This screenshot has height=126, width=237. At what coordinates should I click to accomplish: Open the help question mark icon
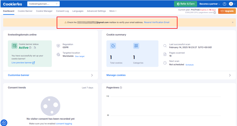tap(224, 4)
